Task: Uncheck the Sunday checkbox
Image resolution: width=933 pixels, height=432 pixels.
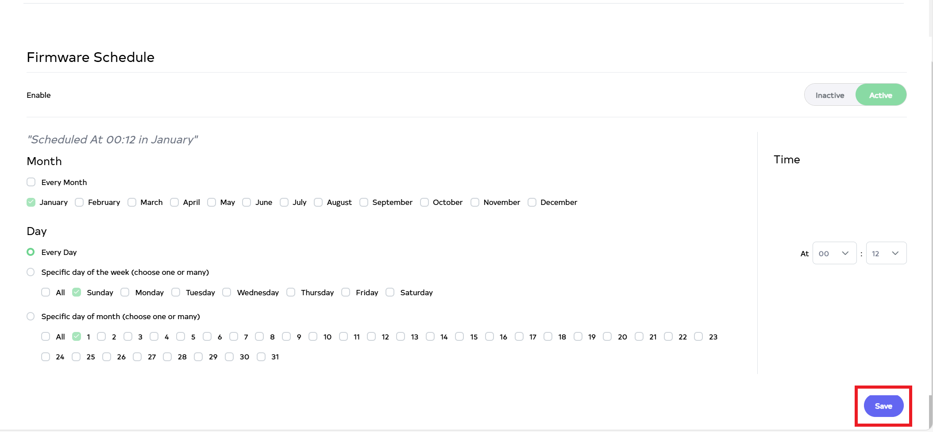Action: click(x=77, y=293)
